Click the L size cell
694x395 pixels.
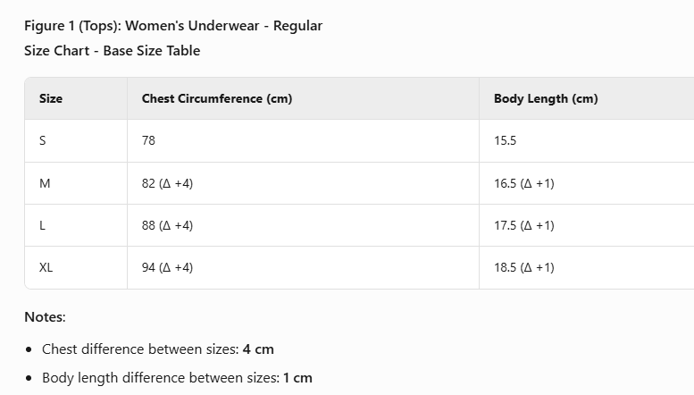click(43, 225)
